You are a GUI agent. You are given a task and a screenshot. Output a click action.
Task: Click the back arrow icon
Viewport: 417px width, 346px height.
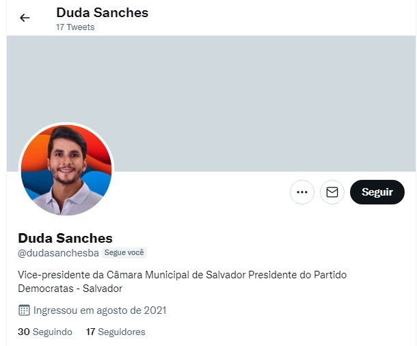(x=25, y=18)
